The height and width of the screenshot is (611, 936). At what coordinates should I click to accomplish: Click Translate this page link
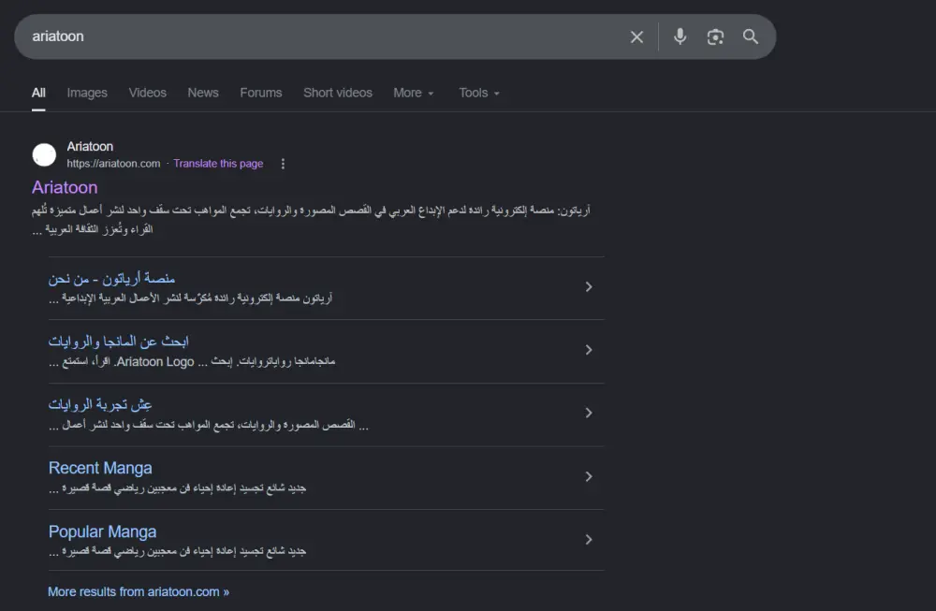pyautogui.click(x=218, y=164)
